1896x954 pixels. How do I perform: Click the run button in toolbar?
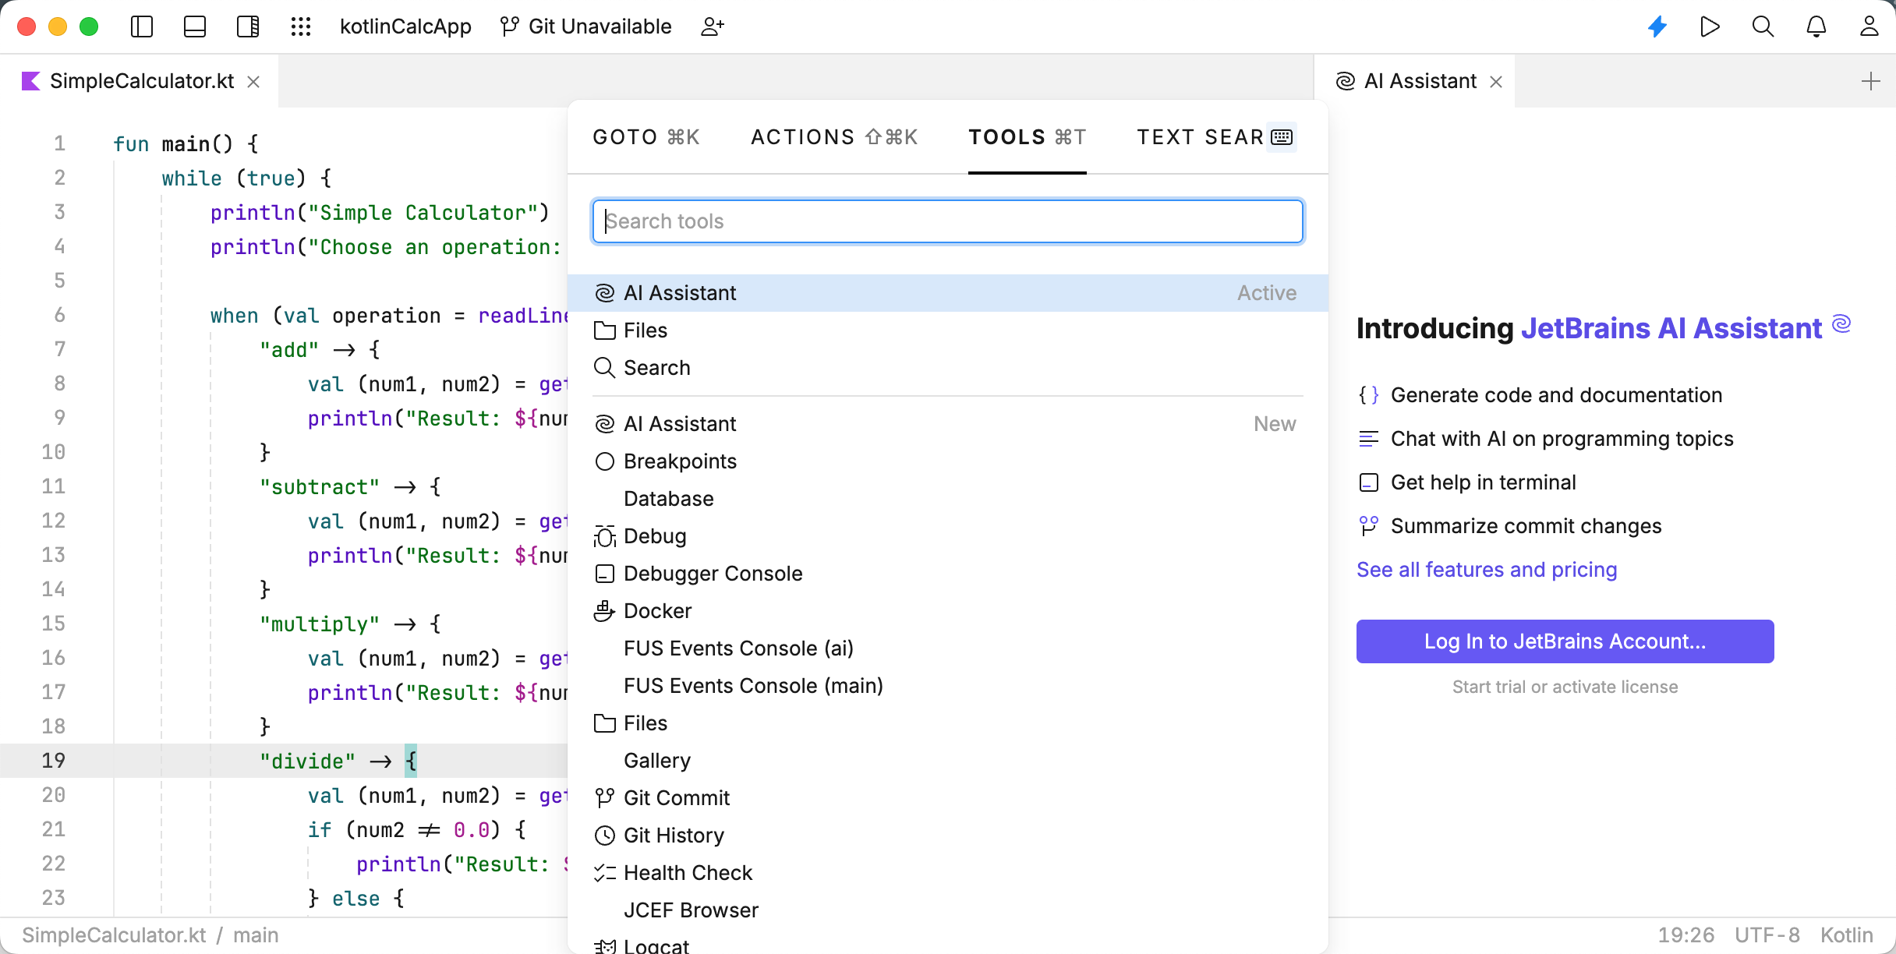pos(1709,26)
